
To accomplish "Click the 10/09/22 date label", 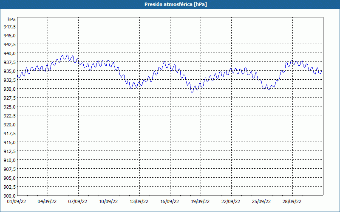I will [x=108, y=202].
